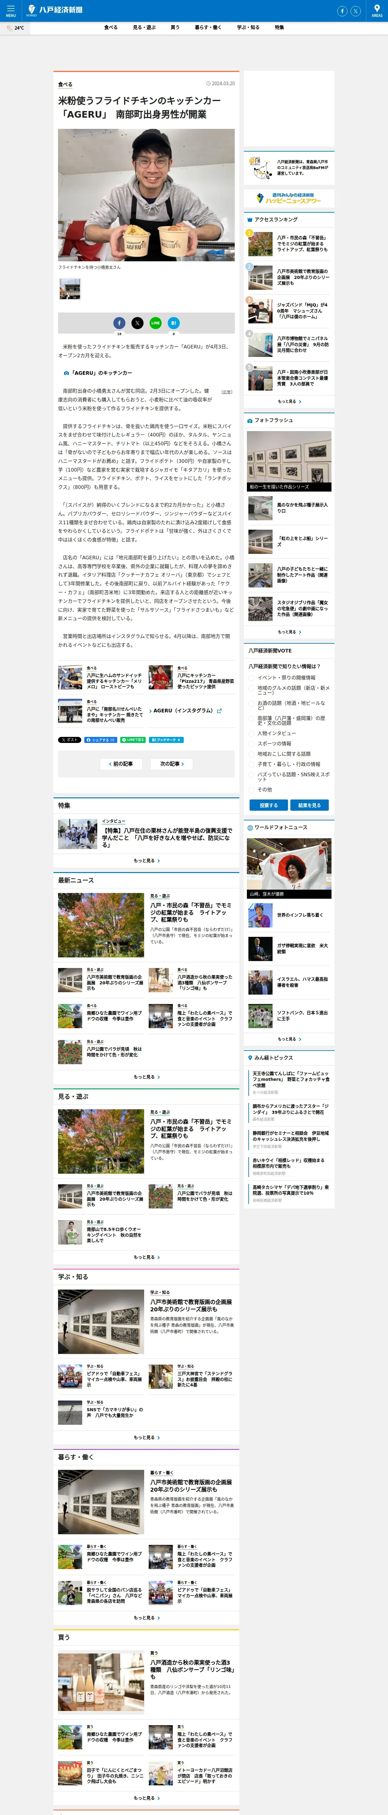This screenshot has height=1815, width=388.
Task: Expand もっと見る under 暮らす・働く section
Action: [147, 1618]
